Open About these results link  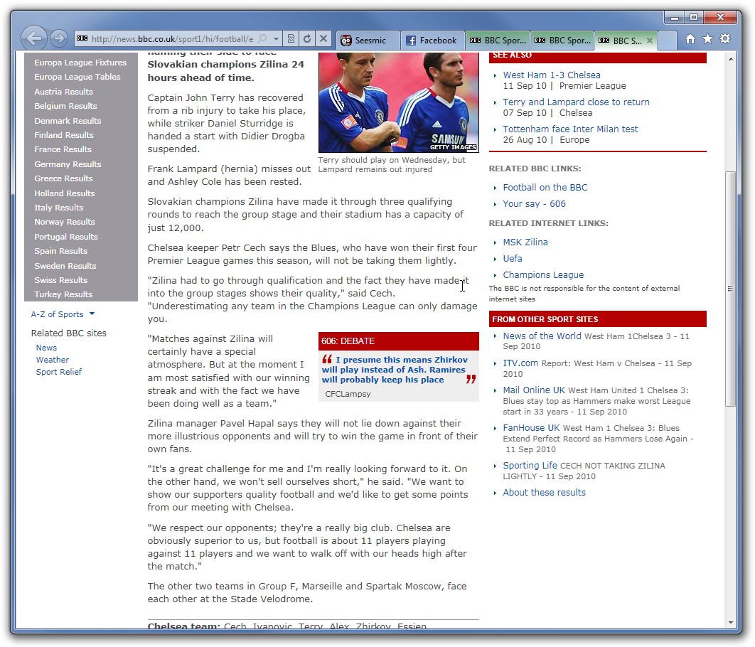(545, 493)
